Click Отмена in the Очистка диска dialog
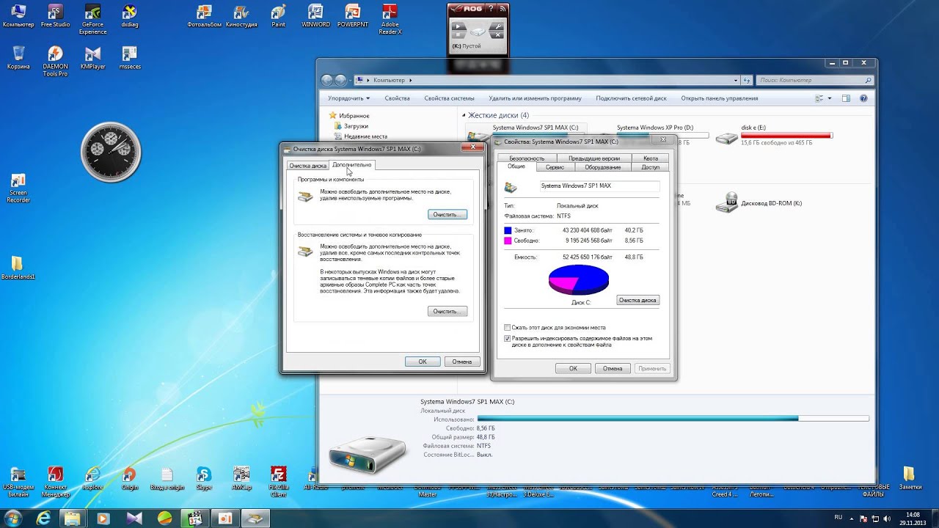 tap(462, 362)
